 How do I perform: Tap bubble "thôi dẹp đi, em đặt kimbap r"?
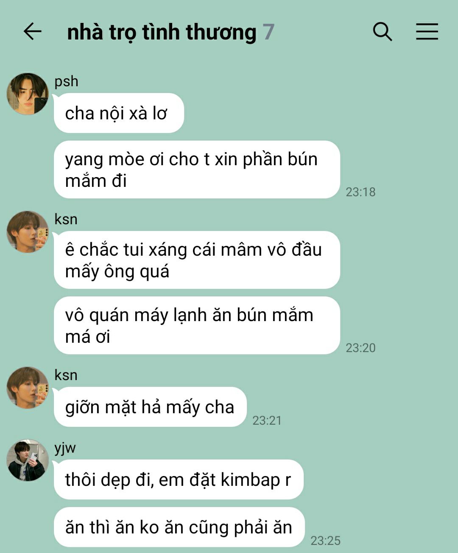179,480
